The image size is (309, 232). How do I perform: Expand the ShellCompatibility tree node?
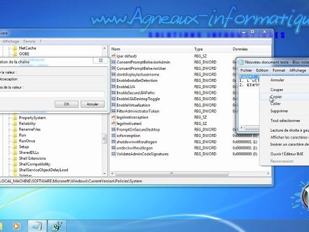tap(9, 164)
